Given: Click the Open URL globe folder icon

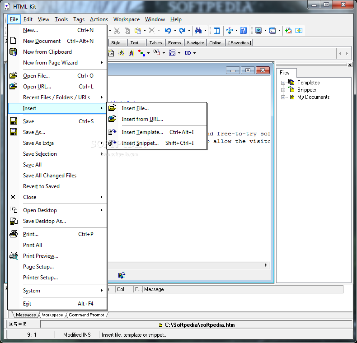Looking at the screenshot, I should (14, 87).
